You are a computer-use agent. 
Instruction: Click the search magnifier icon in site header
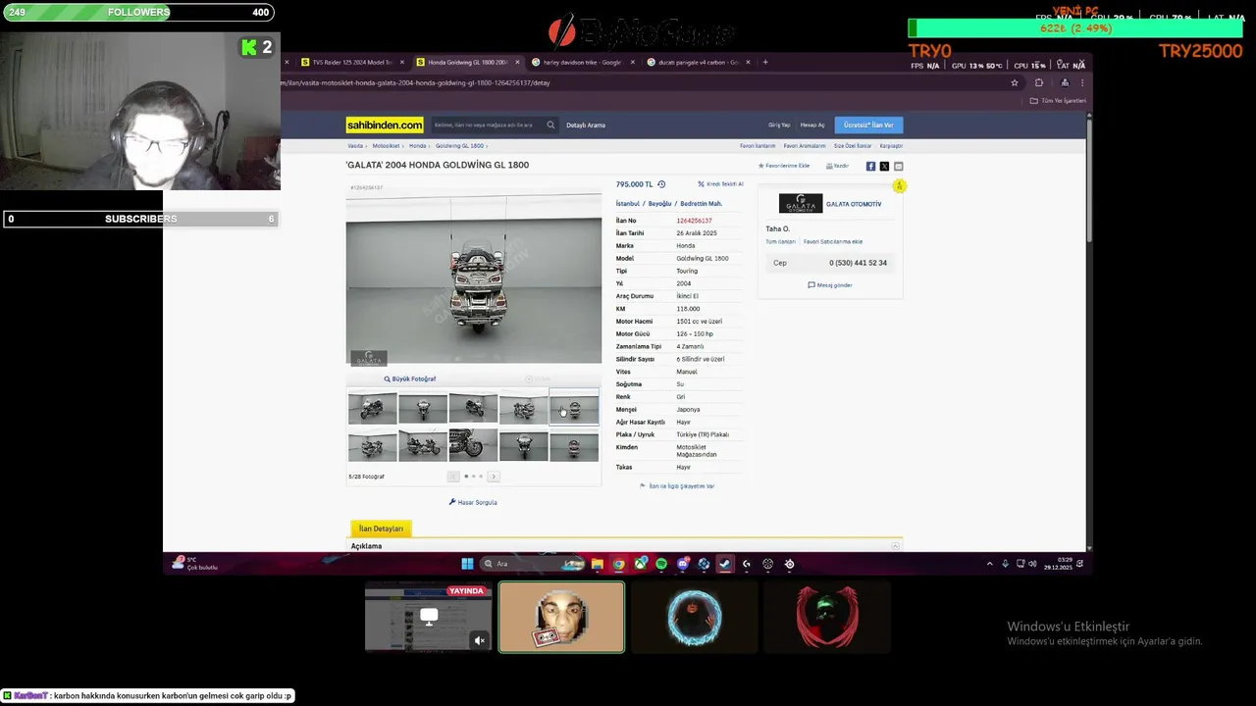point(550,125)
